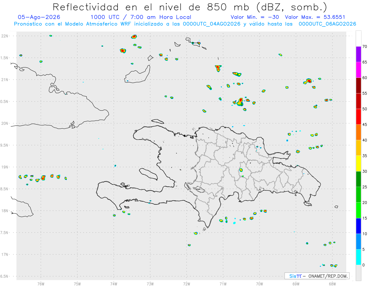373x288 pixels.
Task: Select the '21N' latitude axis label
Action: 5,80
